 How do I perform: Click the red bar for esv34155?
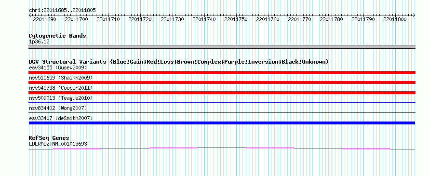222,72
